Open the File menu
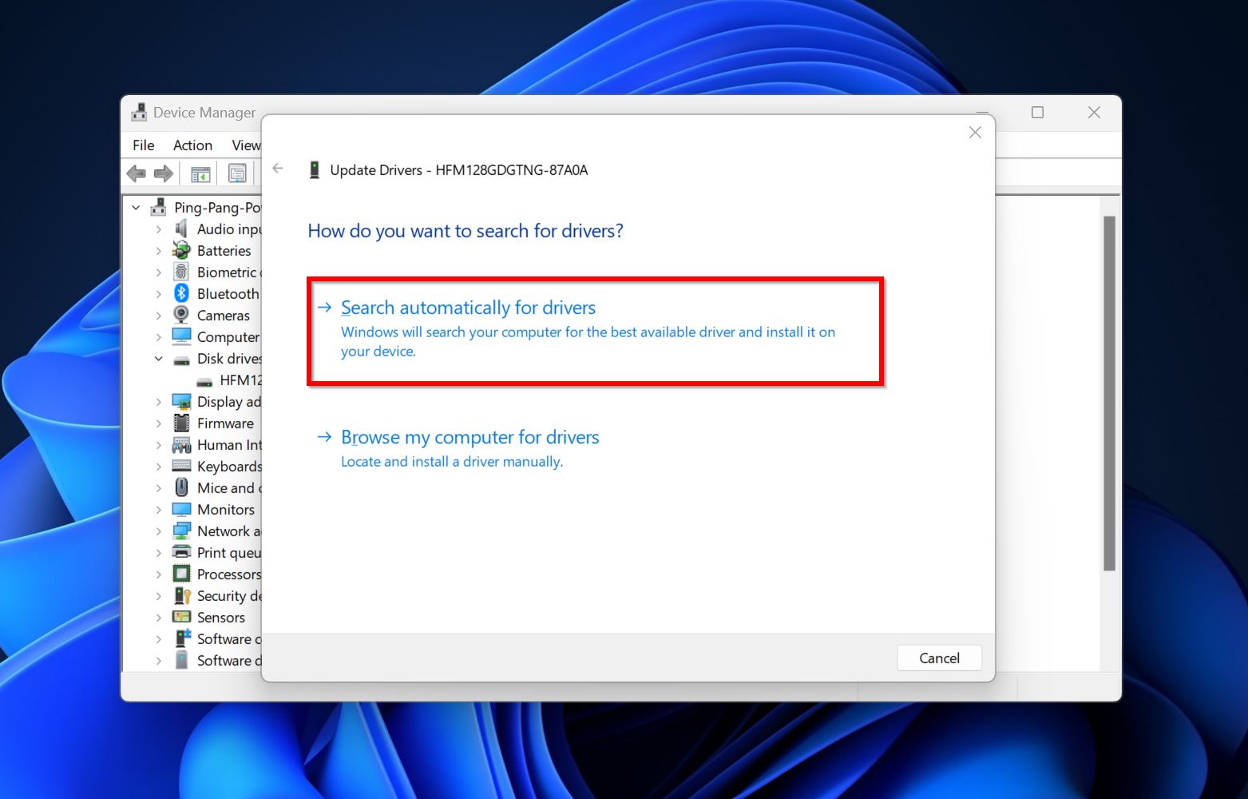The height and width of the screenshot is (799, 1248). pos(144,145)
